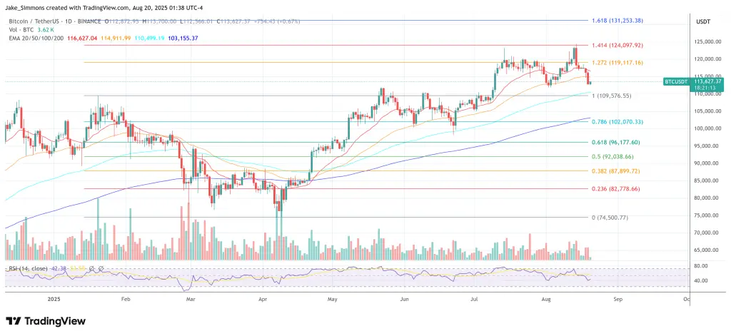Image resolution: width=731 pixels, height=336 pixels.
Task: Click the RSI axis value 80.00
Action: pyautogui.click(x=701, y=266)
